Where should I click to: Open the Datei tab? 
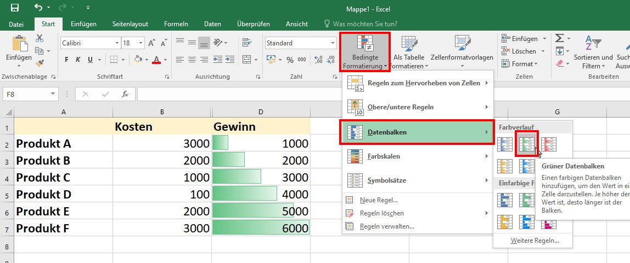click(16, 24)
